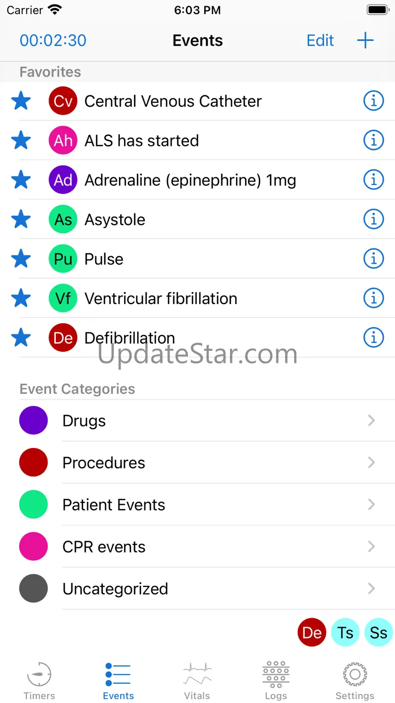Viewport: 395px width, 703px height.
Task: Tap the Ts recent event bubble
Action: (345, 633)
